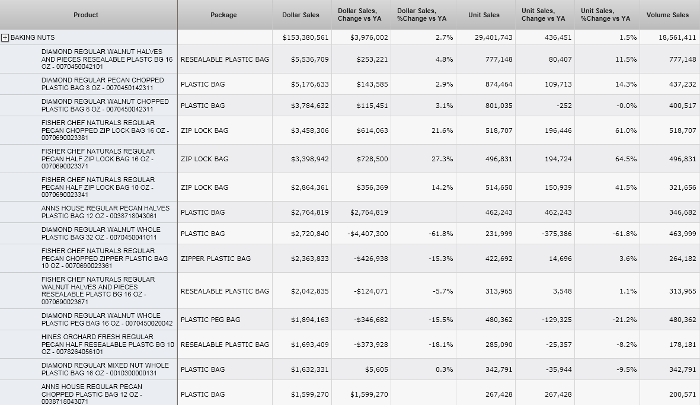Select Dollar Sales, Change vs YA header
The width and height of the screenshot is (700, 405).
coord(360,15)
